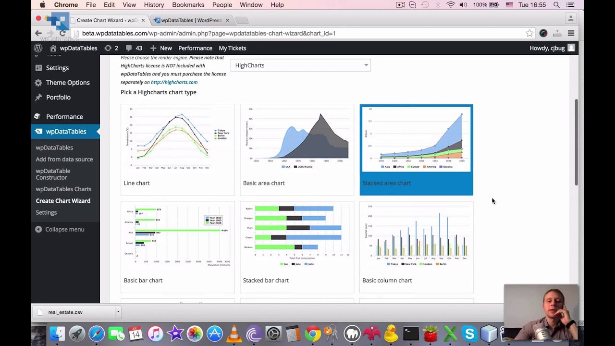Viewport: 615px width, 346px height.
Task: Open Chrome hamburger menu
Action: point(571,33)
